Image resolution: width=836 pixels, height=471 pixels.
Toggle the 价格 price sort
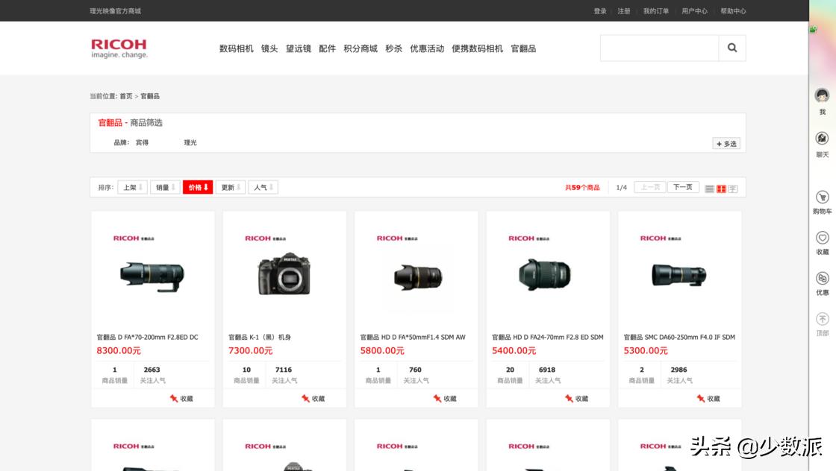(198, 187)
